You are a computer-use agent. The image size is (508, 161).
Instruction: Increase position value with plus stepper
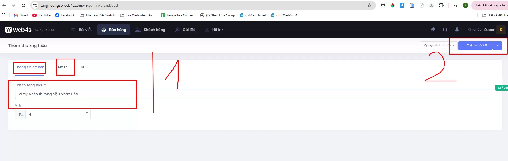(x=87, y=112)
